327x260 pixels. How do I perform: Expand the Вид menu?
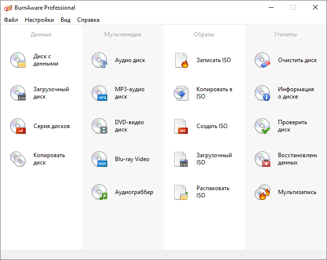click(65, 20)
